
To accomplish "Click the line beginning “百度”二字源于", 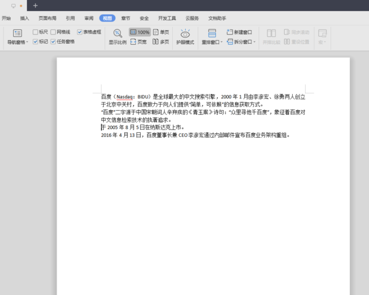I will 203,112.
